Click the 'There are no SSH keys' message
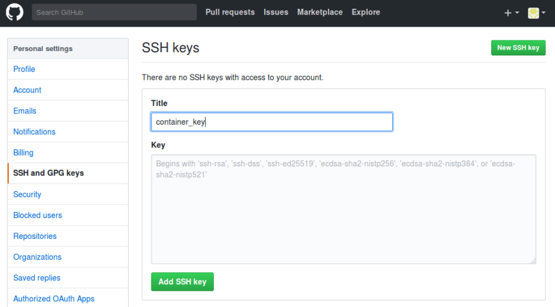Image resolution: width=555 pixels, height=307 pixels. pos(233,78)
